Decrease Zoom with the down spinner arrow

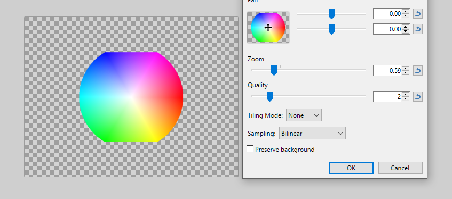pos(406,73)
